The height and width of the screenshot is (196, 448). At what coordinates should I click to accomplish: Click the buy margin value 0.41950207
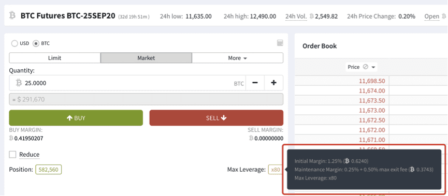[28, 139]
